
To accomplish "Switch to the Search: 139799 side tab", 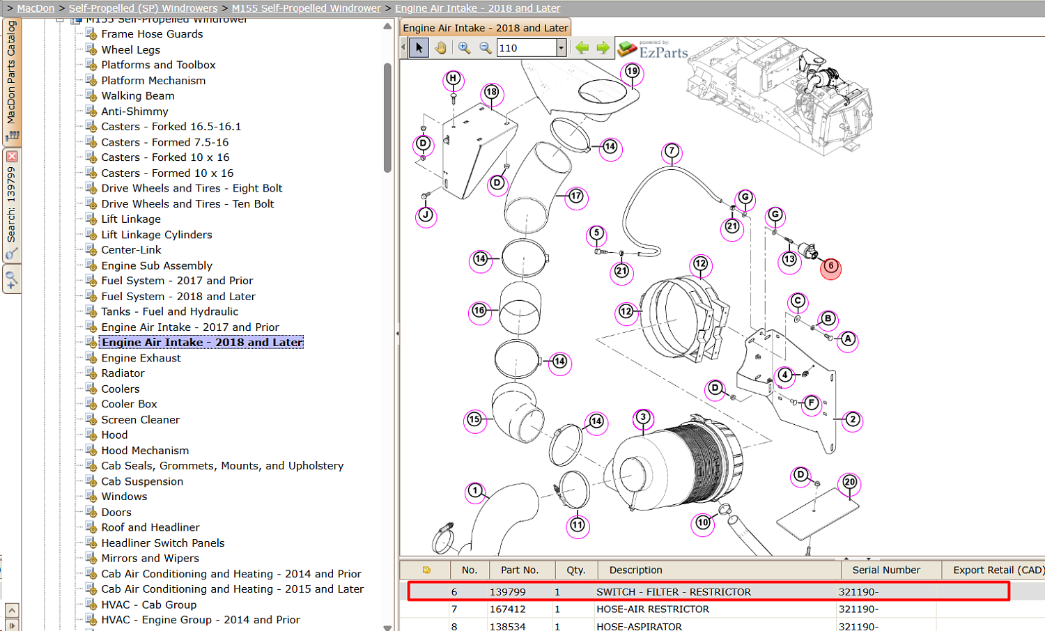I will tap(12, 205).
